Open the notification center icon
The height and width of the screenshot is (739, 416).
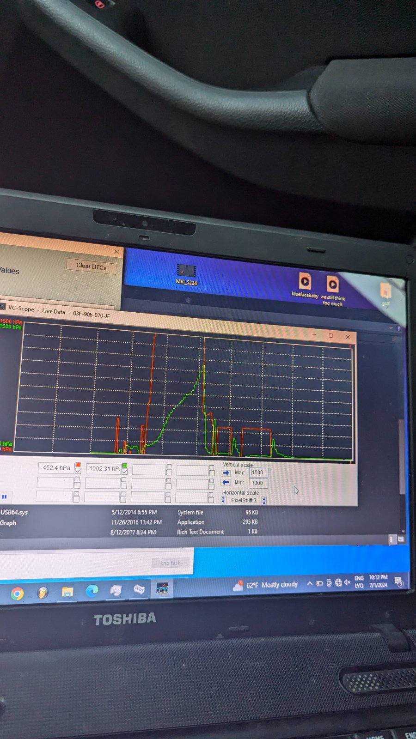(x=399, y=582)
